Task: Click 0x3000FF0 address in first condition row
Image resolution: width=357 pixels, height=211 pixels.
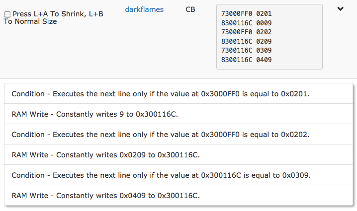Action: (x=220, y=93)
